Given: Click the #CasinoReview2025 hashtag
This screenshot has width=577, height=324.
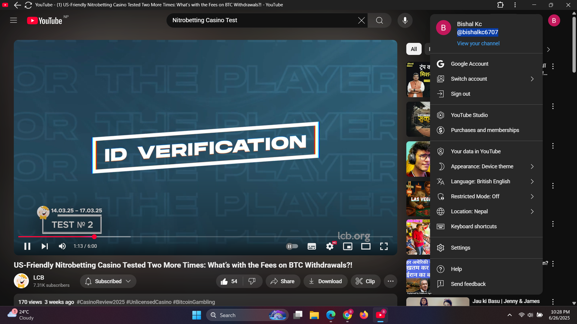Looking at the screenshot, I should tap(101, 302).
